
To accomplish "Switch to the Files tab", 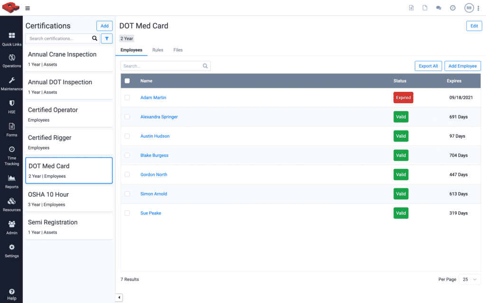I will point(178,50).
